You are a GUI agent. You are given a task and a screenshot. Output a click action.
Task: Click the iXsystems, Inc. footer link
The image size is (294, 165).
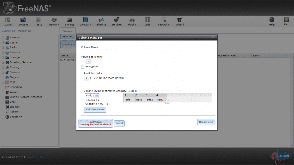point(35,157)
